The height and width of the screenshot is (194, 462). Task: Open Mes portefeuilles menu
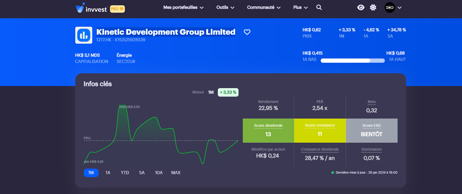(x=183, y=7)
